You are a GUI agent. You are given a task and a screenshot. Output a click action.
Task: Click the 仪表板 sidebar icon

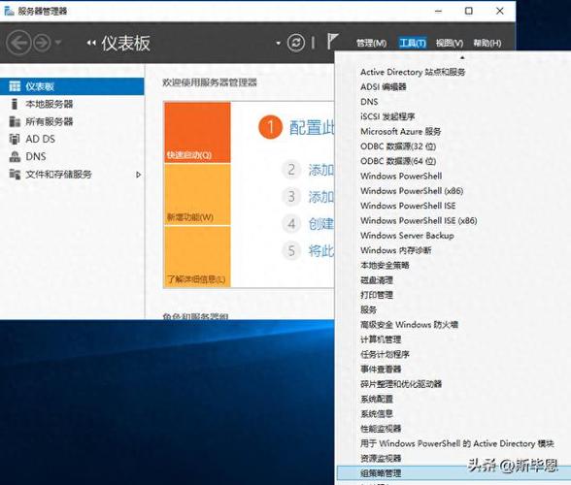pos(15,86)
